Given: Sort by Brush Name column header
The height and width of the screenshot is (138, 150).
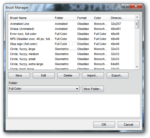Looking at the screenshot, I should [31, 18].
